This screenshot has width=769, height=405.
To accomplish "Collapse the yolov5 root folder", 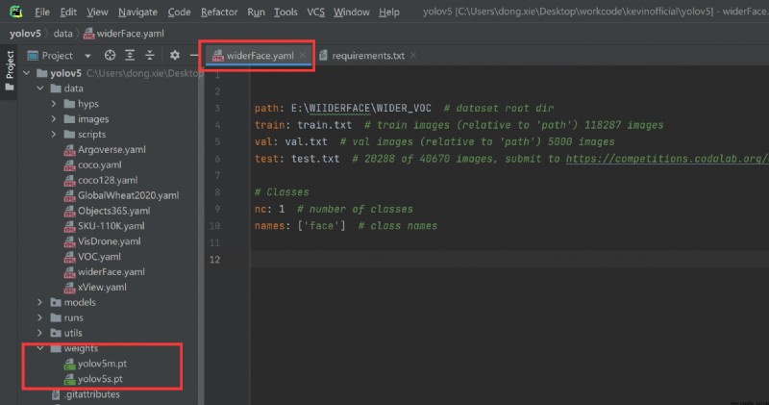I will pos(27,73).
